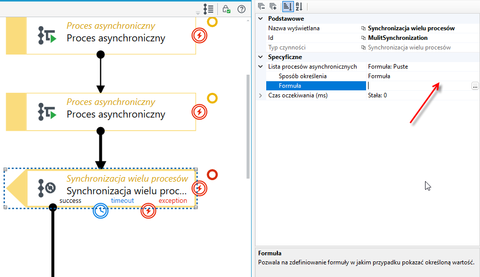The height and width of the screenshot is (277, 480).
Task: Click the second Proces asynchroniczny node's process icon
Action: [47, 112]
